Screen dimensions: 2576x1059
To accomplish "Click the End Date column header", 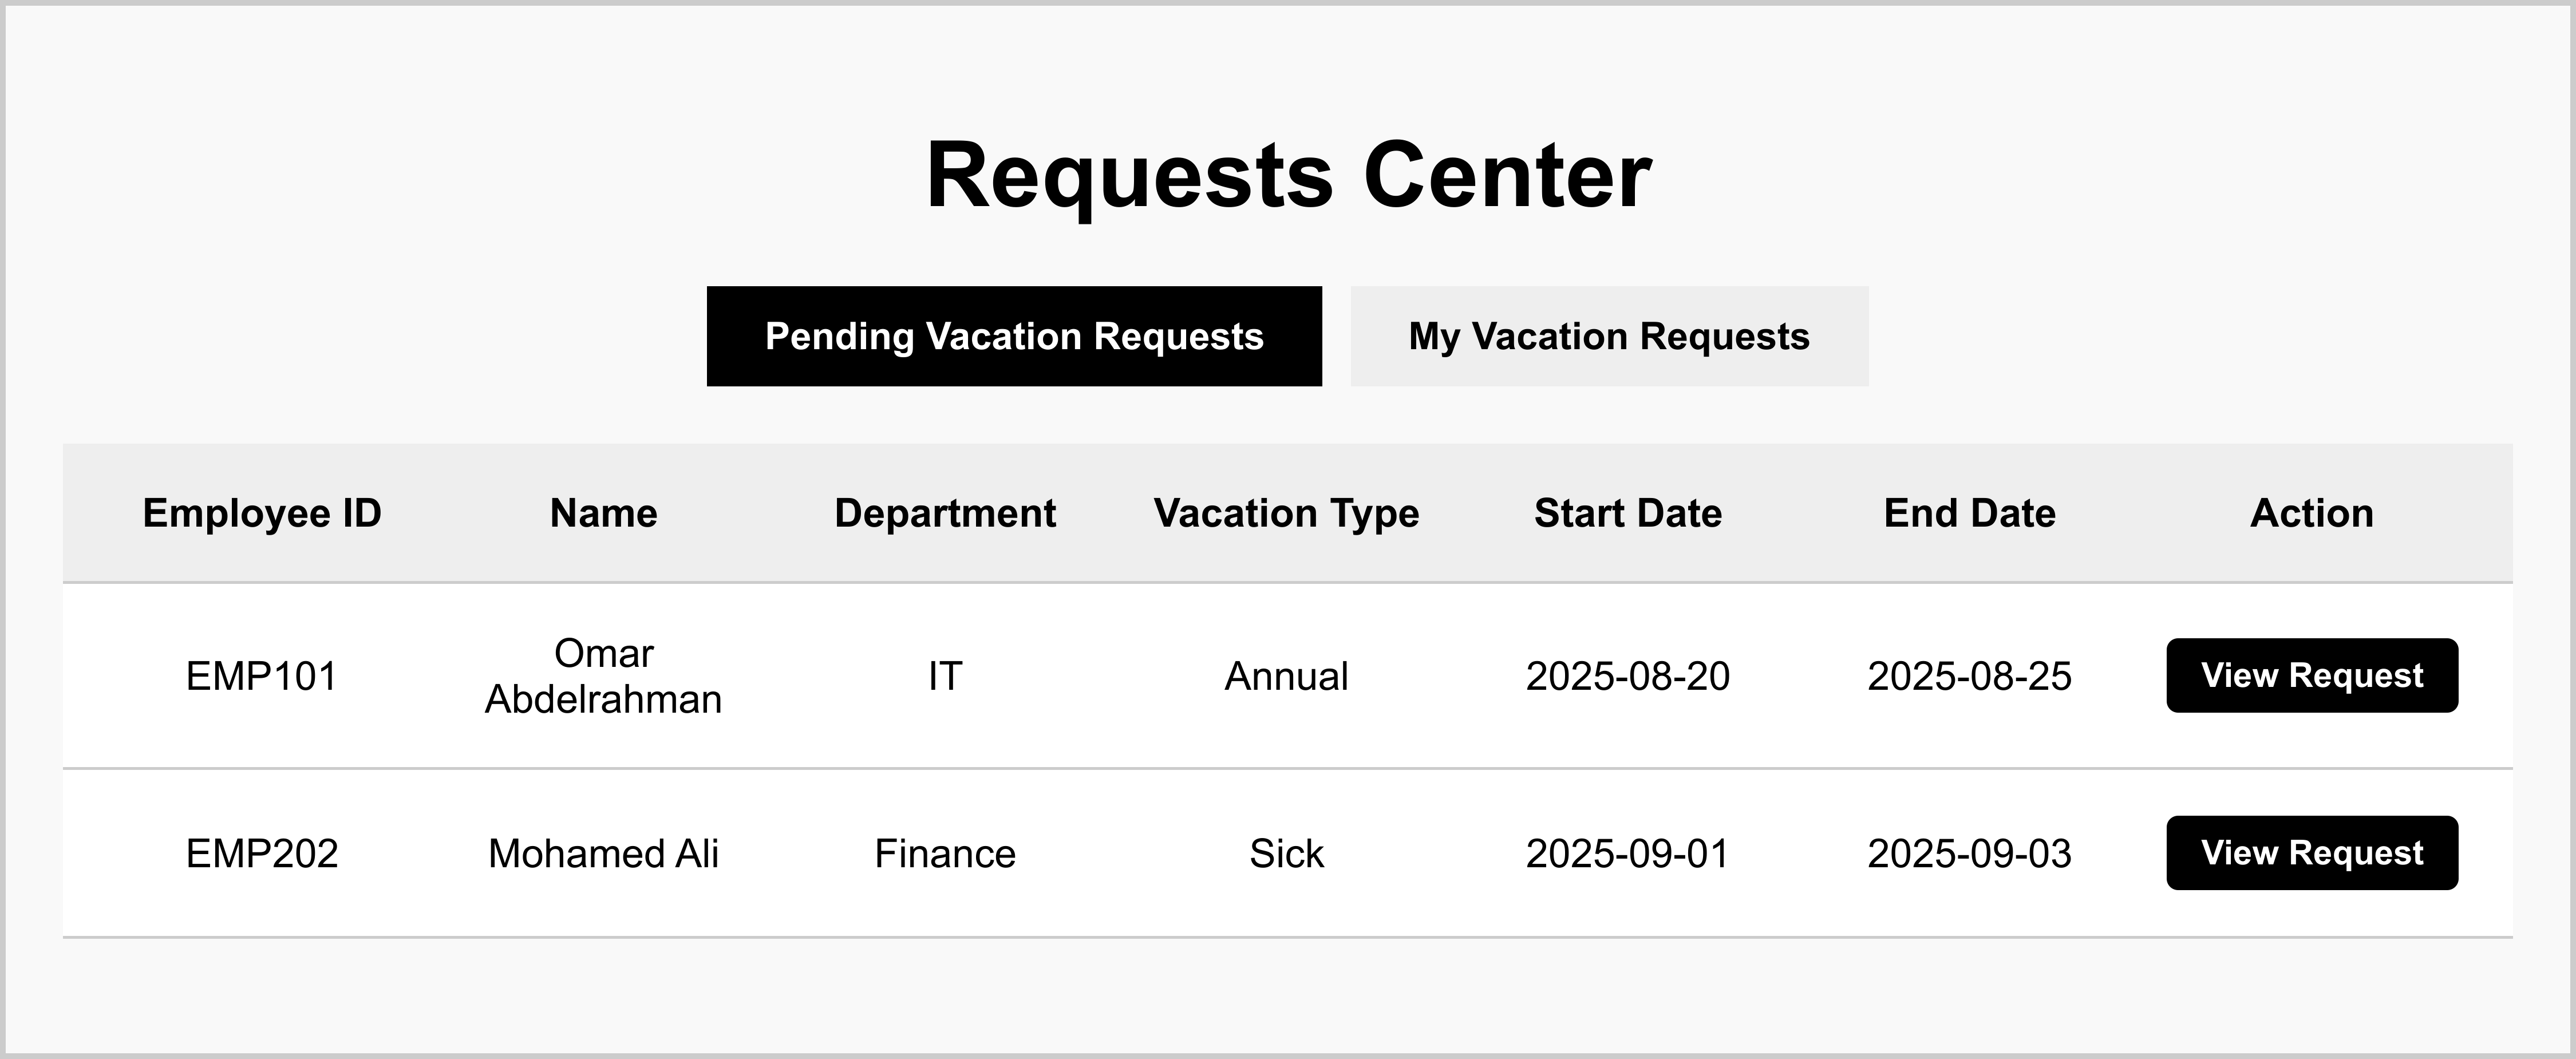I will point(1969,513).
